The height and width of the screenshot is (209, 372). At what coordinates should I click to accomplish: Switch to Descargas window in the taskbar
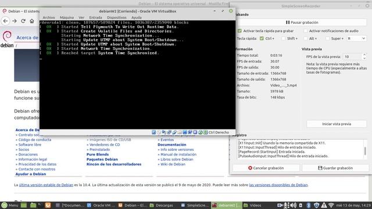coord(162,205)
